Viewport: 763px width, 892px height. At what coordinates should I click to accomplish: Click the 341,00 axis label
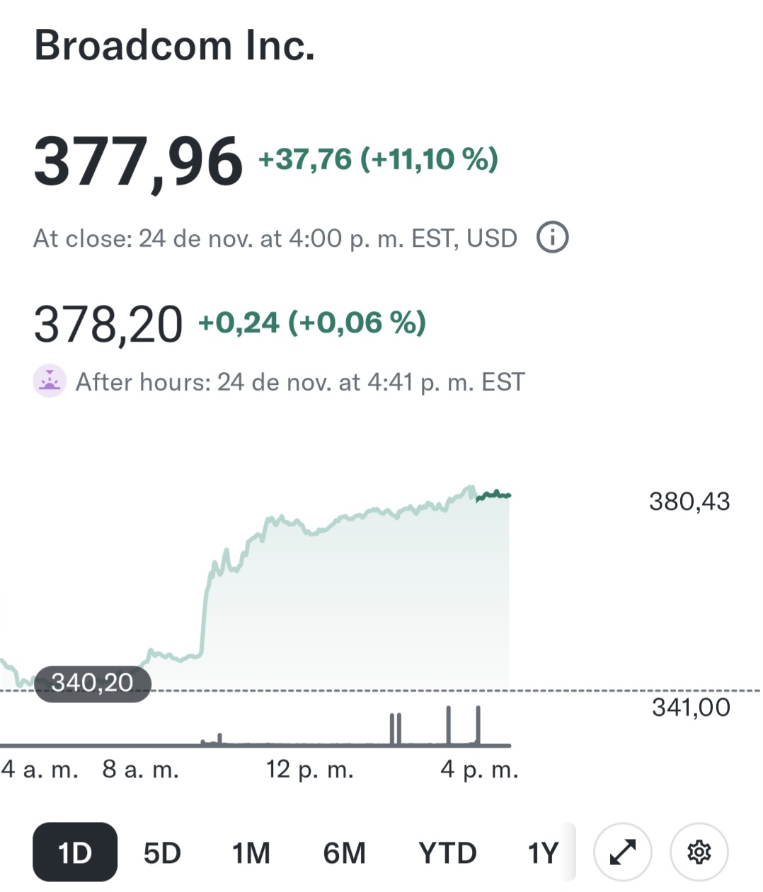click(690, 707)
